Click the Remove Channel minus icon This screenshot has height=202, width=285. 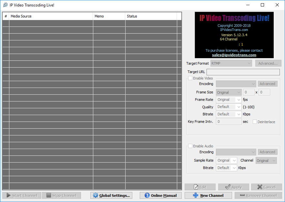(243, 195)
